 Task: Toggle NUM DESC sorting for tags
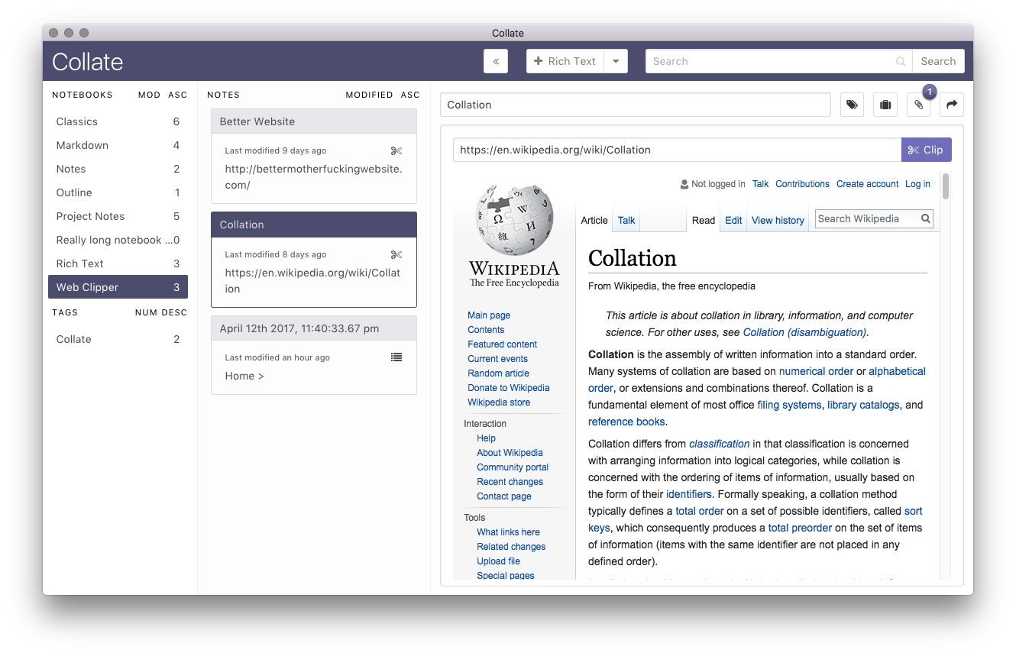pyautogui.click(x=161, y=312)
